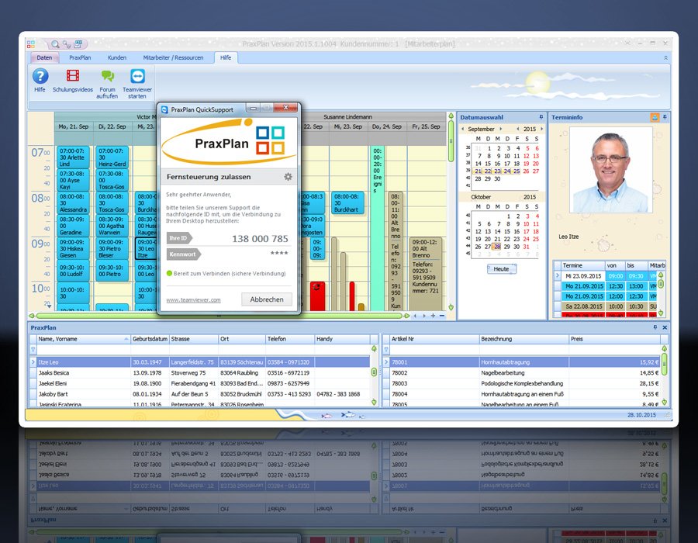Open www.teamviewer.com link
The image size is (698, 543).
(193, 300)
